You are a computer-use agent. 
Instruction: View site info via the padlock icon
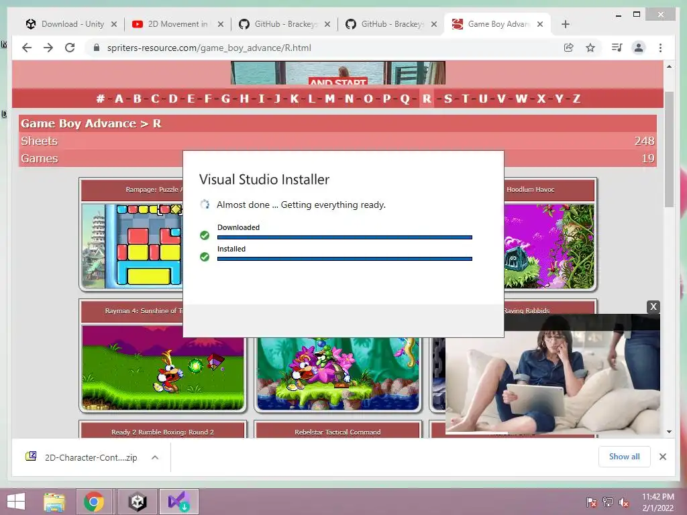tap(97, 48)
